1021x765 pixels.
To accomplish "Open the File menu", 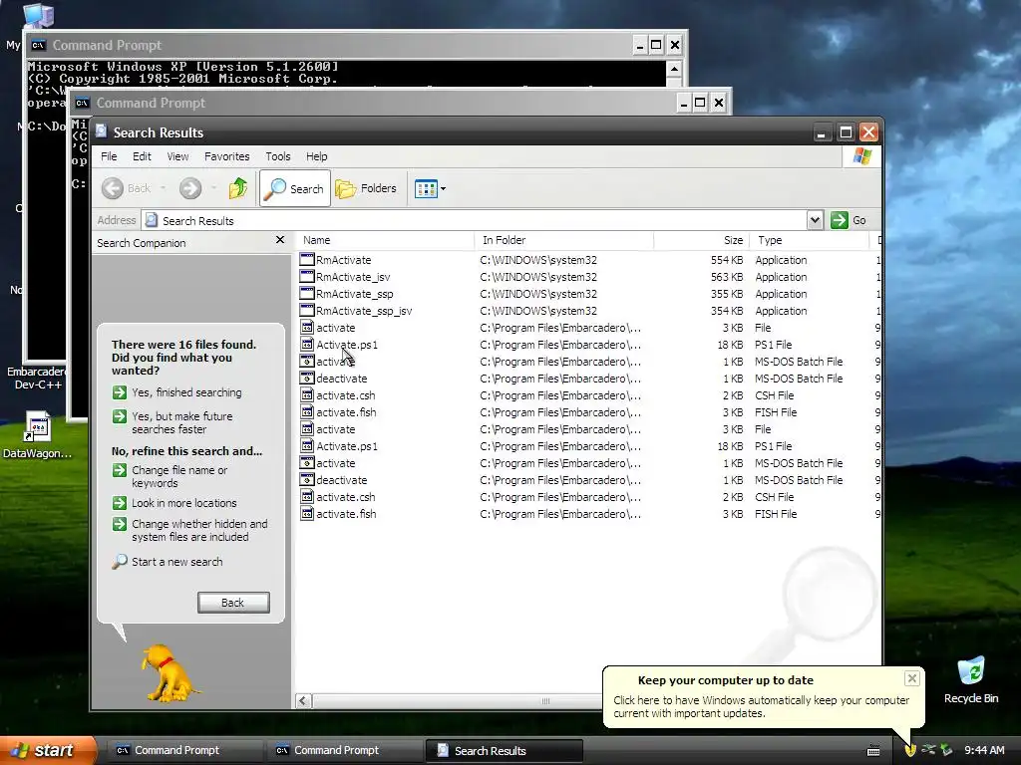I will click(x=109, y=156).
